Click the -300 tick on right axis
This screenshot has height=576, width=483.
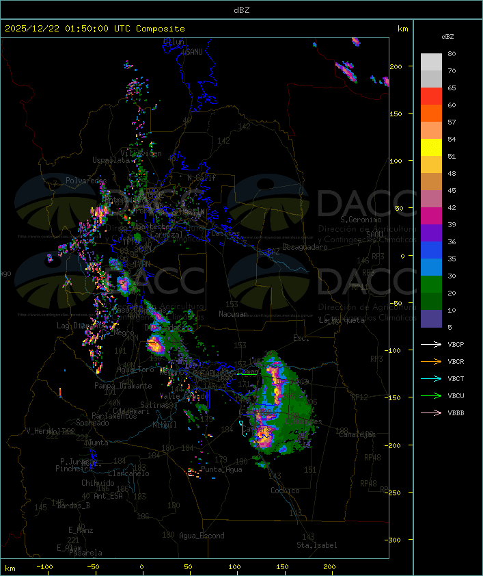point(394,540)
